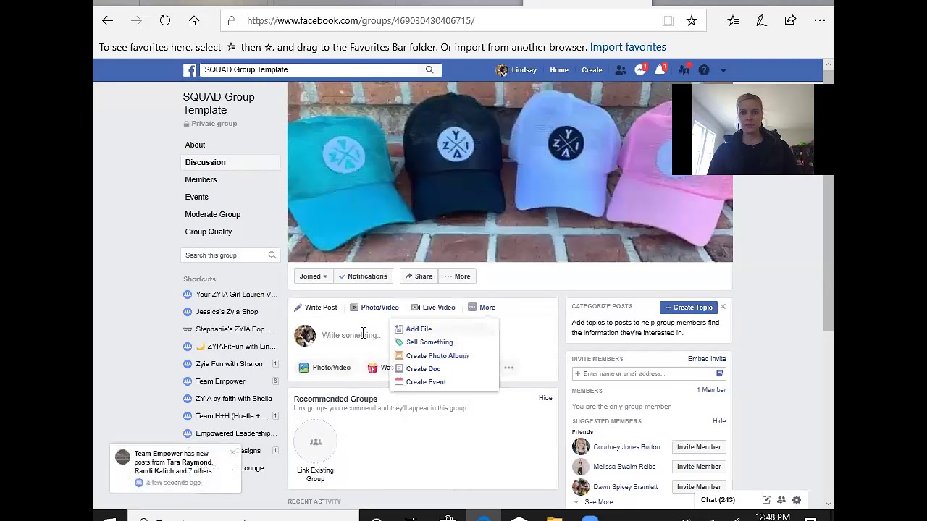Add page to favorites star icon
This screenshot has height=521, width=927.
(x=692, y=21)
